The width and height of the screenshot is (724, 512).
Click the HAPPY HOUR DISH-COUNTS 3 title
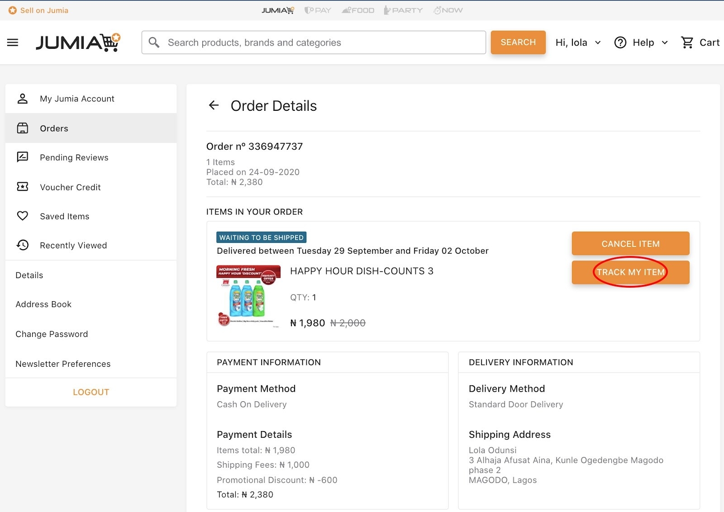tap(362, 271)
